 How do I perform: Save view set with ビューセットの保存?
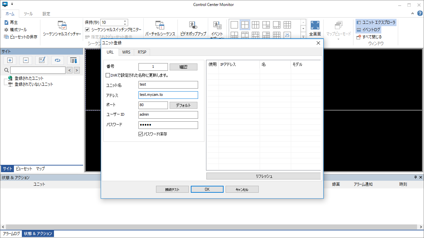coord(21,37)
